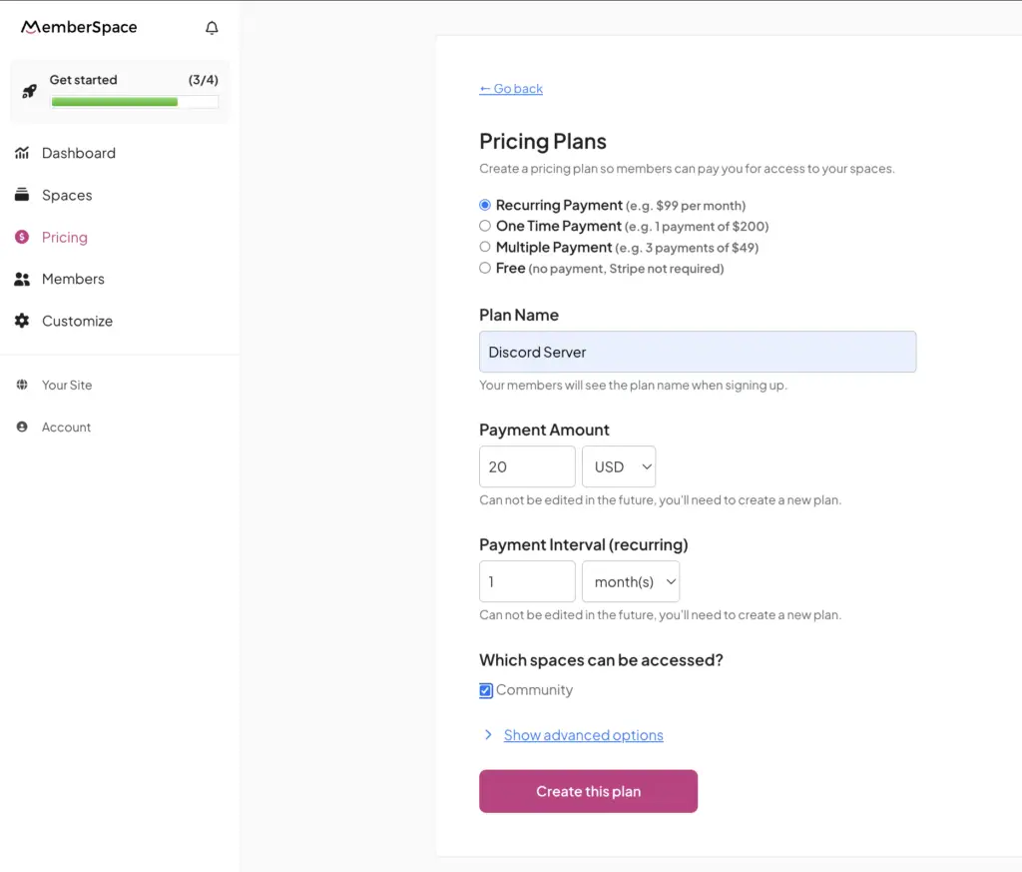Open Customize in the sidebar
1022x872 pixels.
point(78,321)
